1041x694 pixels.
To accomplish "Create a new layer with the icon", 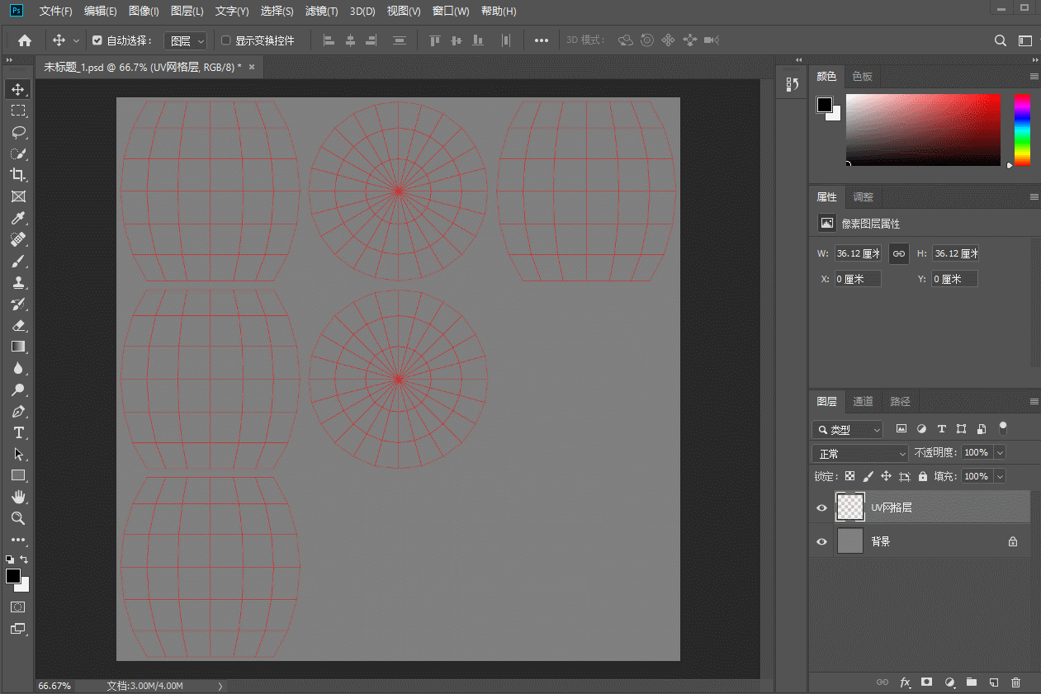I will (994, 682).
